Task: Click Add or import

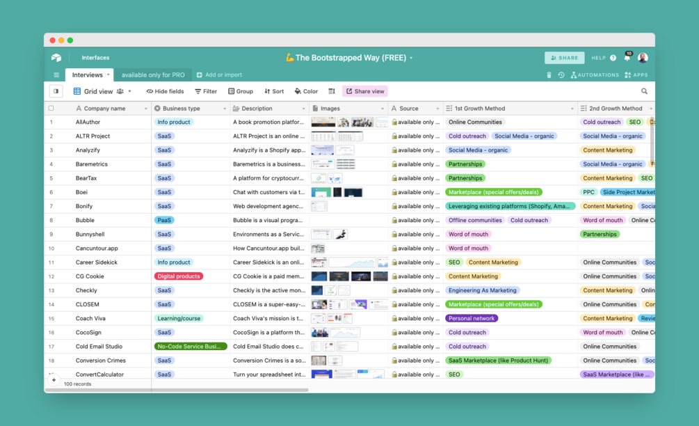Action: tap(219, 75)
